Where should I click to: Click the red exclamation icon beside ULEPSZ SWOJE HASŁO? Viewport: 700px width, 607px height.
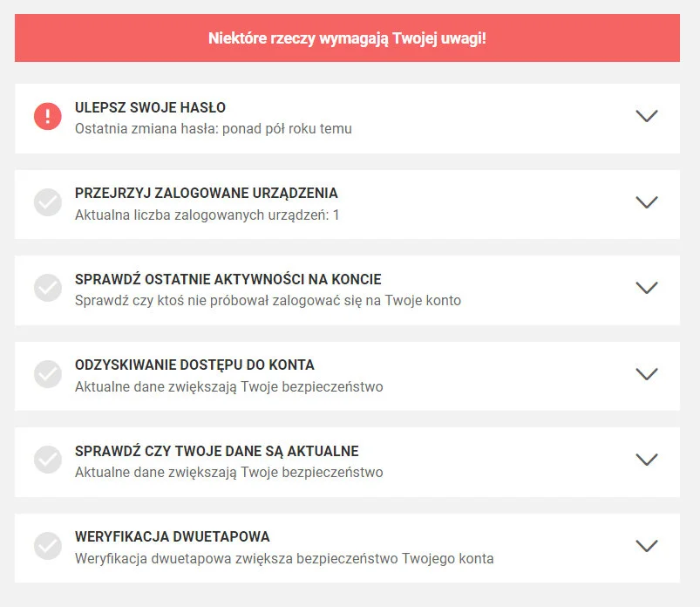[47, 115]
